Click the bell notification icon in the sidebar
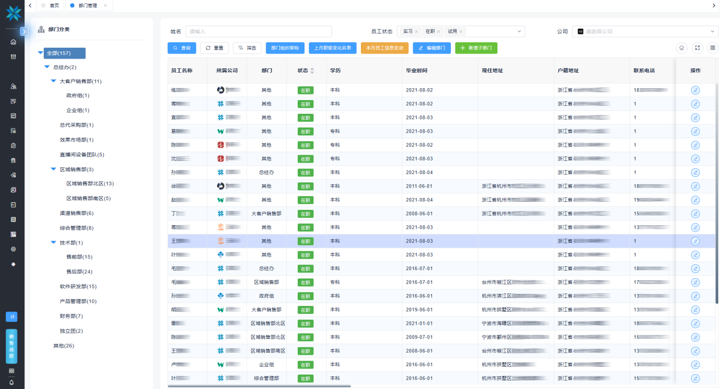The height and width of the screenshot is (389, 720). [11, 383]
